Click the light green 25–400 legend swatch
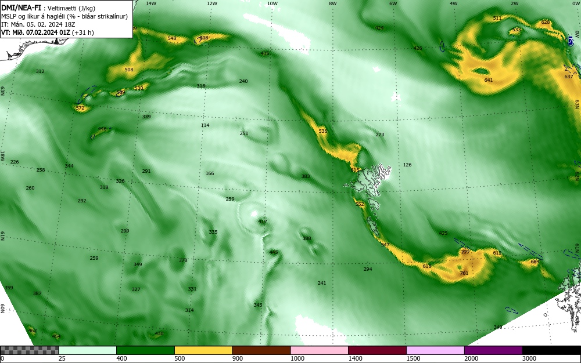This screenshot has height=363, width=581. click(x=88, y=350)
